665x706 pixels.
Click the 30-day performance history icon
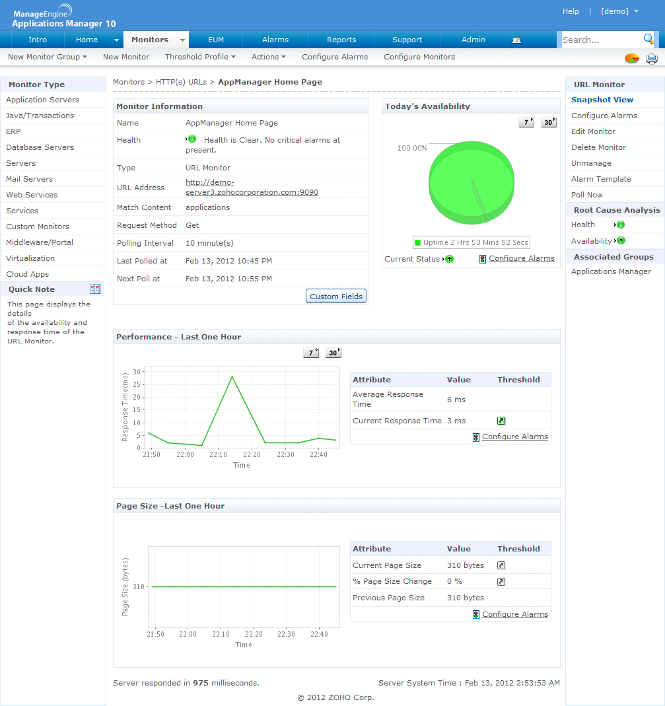[333, 353]
